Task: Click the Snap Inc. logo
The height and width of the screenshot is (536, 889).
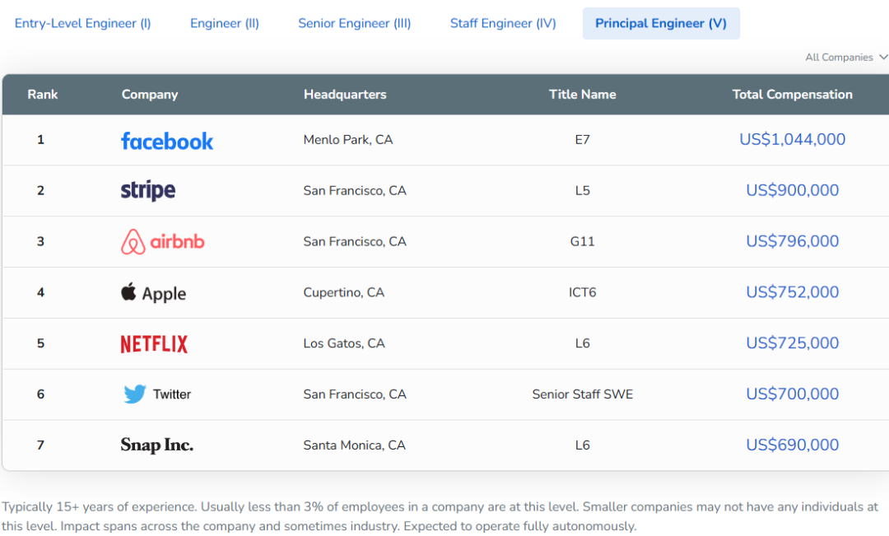Action: (157, 445)
